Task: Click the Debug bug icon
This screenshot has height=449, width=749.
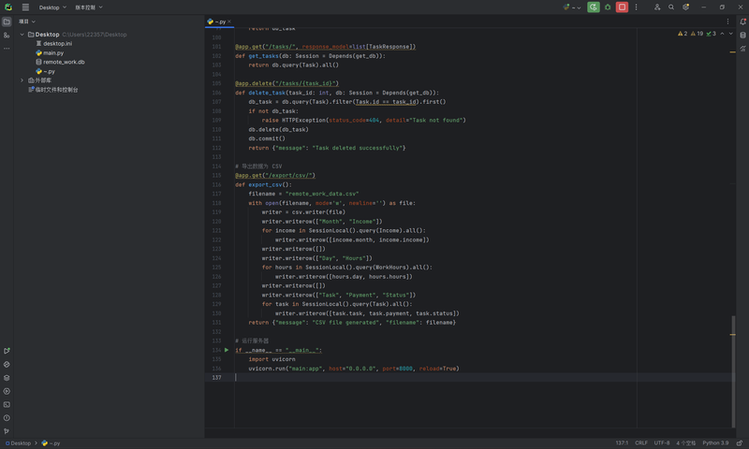Action: (x=608, y=7)
